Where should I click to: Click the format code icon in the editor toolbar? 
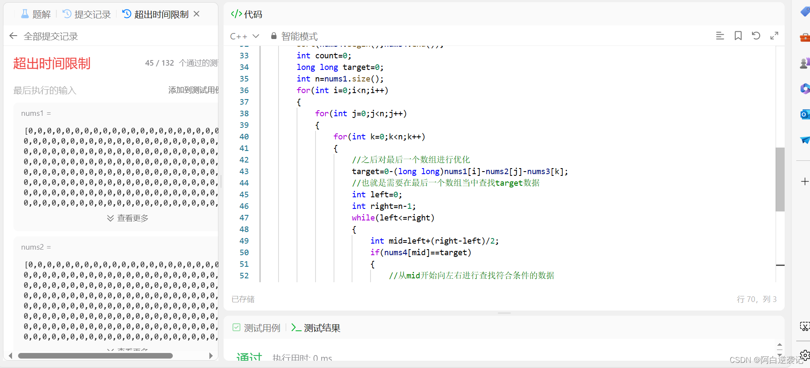click(720, 36)
